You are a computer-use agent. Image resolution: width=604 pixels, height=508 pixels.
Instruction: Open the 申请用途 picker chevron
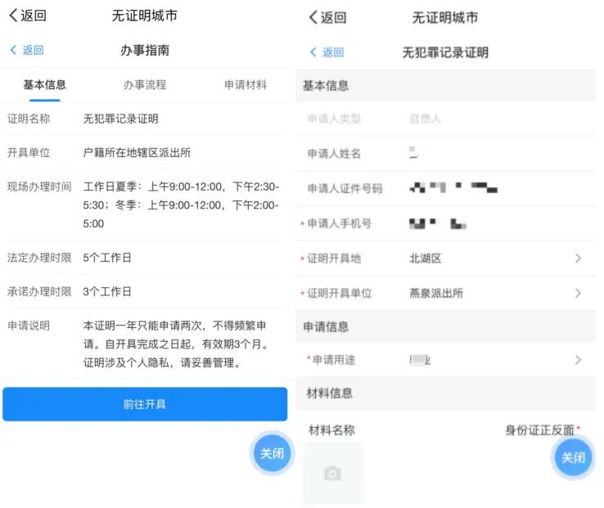[x=578, y=360]
